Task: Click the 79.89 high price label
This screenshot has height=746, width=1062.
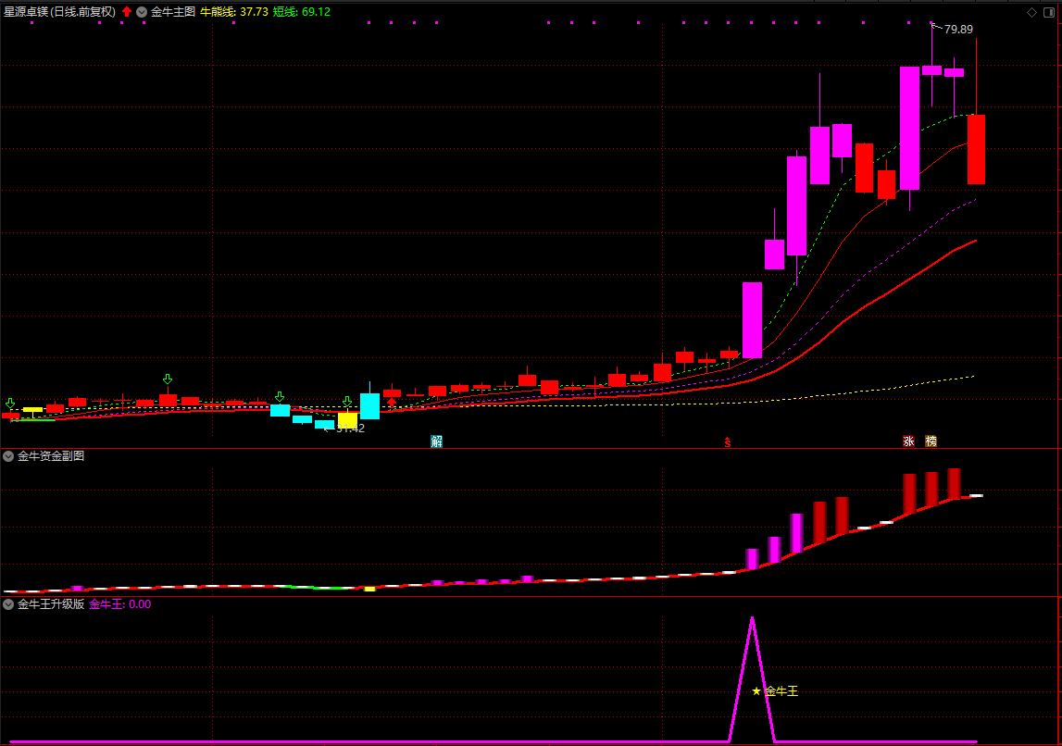Action: (x=958, y=29)
